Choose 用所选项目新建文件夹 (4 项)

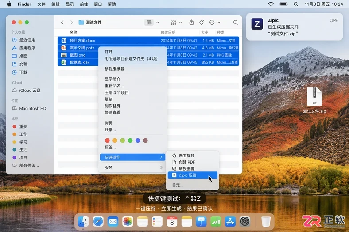(x=133, y=59)
